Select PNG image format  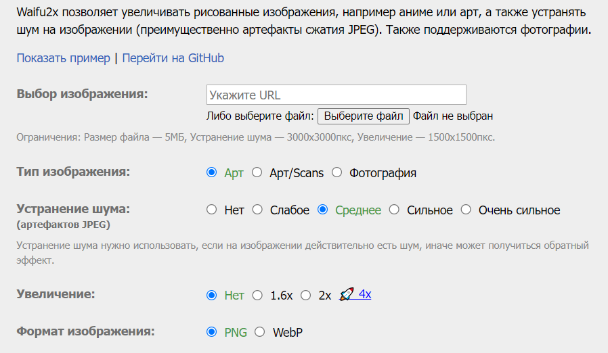click(x=211, y=332)
